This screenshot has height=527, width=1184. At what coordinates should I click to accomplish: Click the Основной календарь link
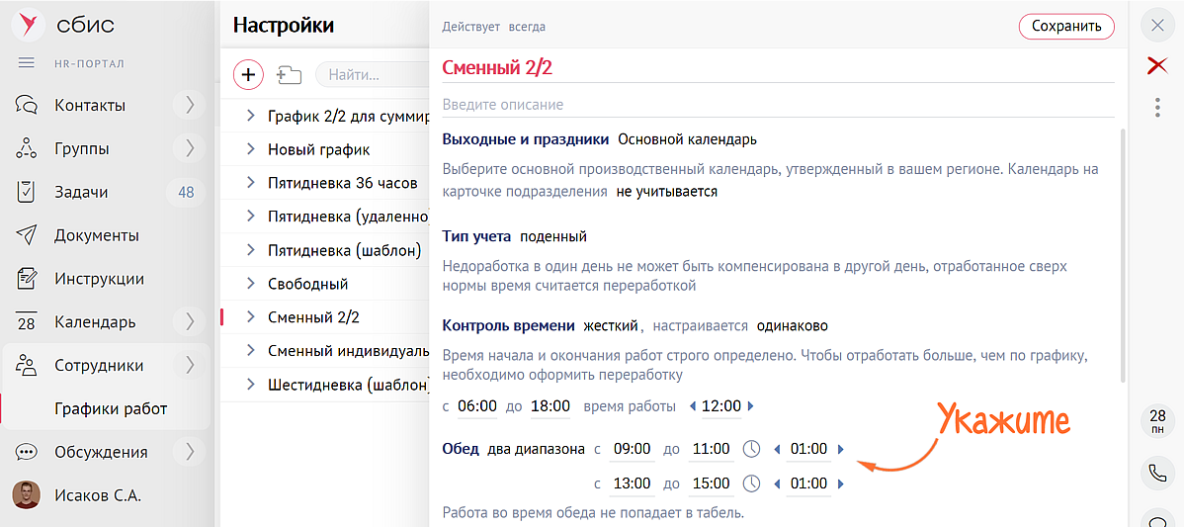point(688,139)
